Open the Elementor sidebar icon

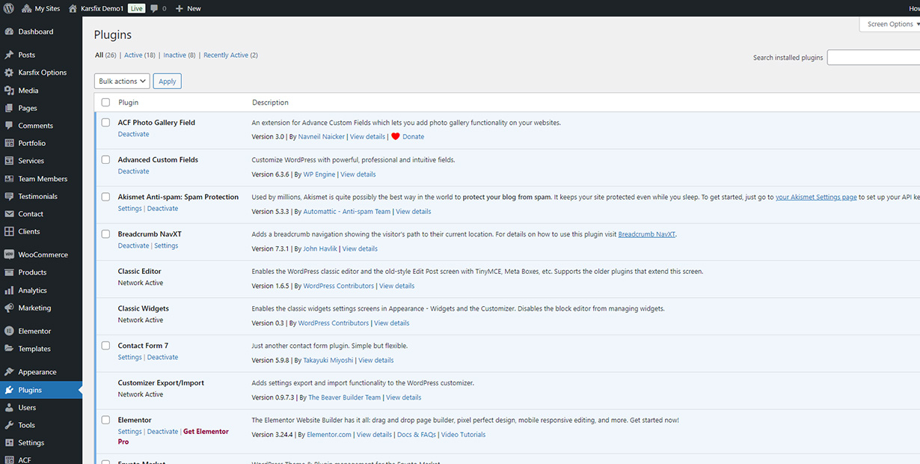pos(9,332)
